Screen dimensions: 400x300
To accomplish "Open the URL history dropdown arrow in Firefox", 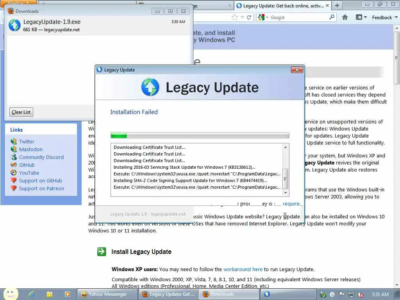I will [242, 17].
